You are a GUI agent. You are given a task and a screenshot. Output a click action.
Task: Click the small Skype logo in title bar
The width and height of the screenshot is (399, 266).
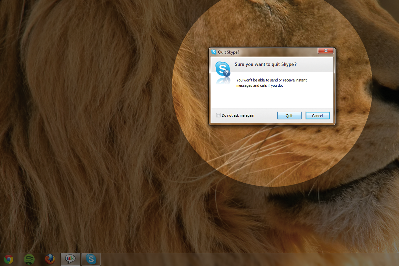coord(214,52)
